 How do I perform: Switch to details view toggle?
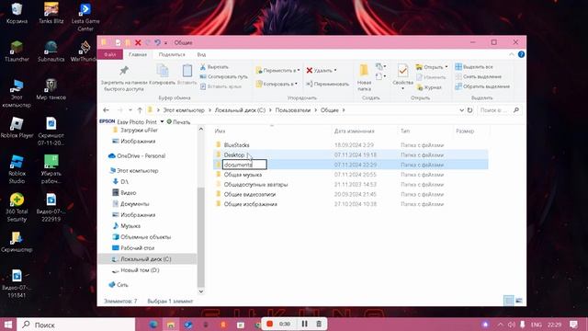[x=508, y=301]
